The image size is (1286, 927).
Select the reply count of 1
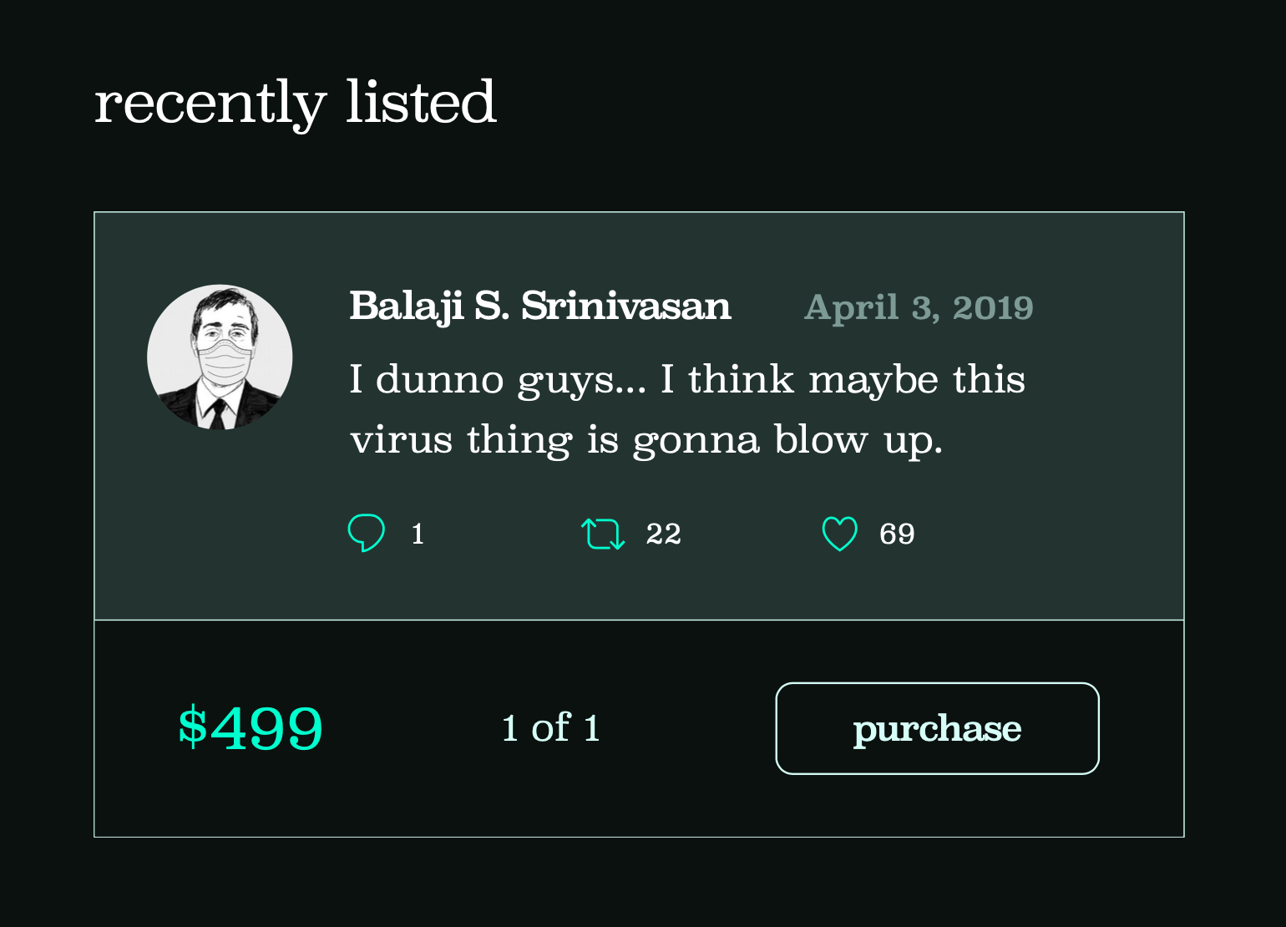[418, 534]
